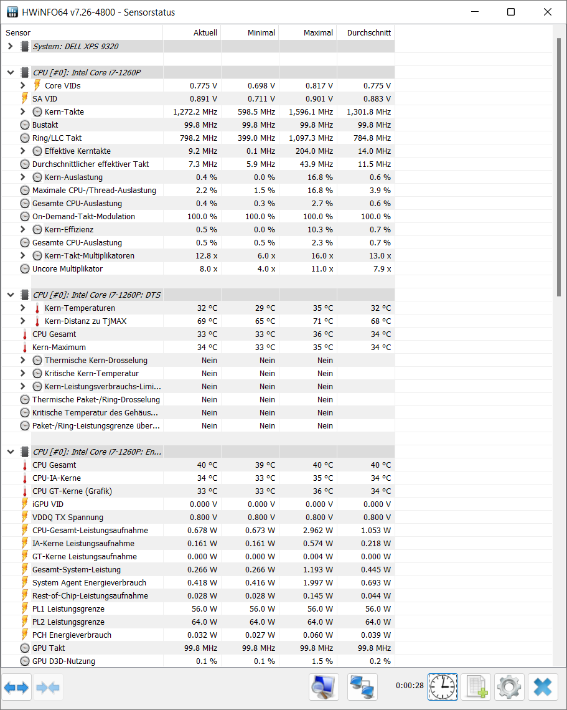Click the Minimal column header
This screenshot has width=567, height=710.
tap(250, 32)
